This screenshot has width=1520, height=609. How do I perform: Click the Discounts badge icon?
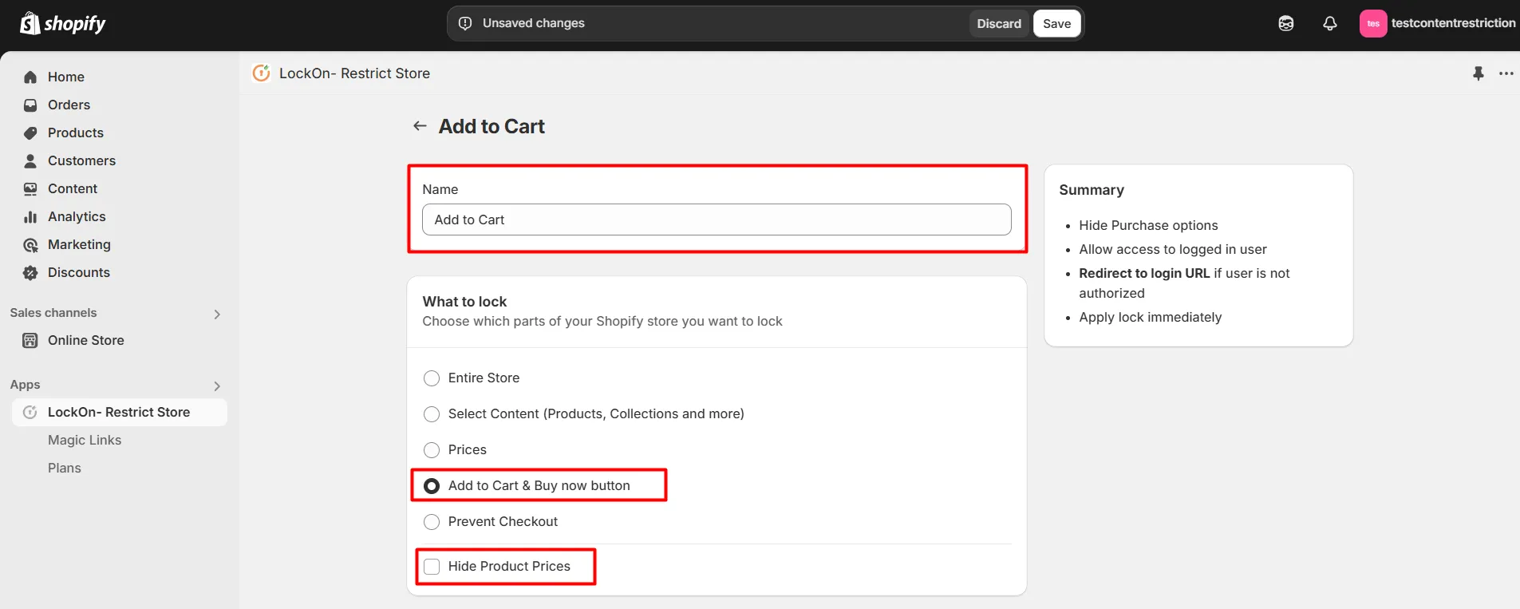30,272
